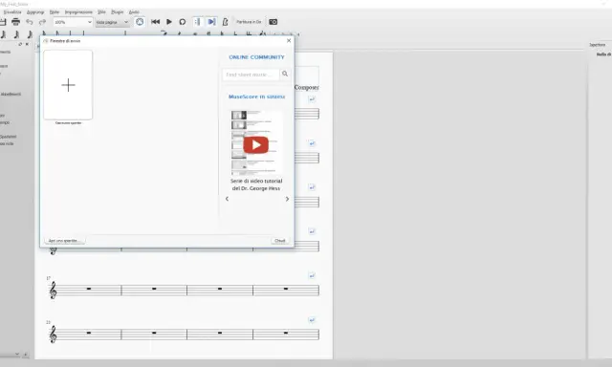Toggle the metronome icon

click(226, 22)
